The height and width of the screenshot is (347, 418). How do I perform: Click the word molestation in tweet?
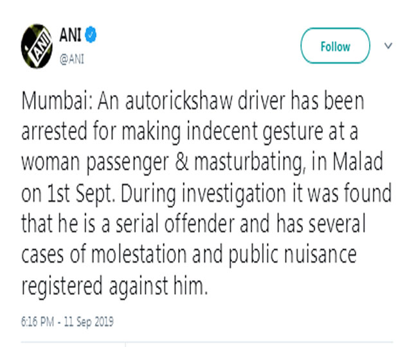[139, 254]
